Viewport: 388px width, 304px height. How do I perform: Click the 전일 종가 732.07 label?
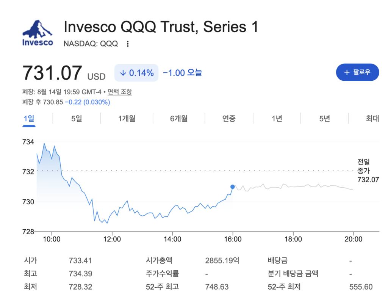tap(368, 171)
